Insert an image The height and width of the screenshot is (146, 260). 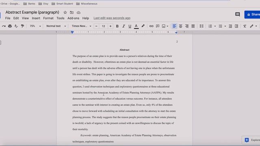pyautogui.click(x=164, y=26)
